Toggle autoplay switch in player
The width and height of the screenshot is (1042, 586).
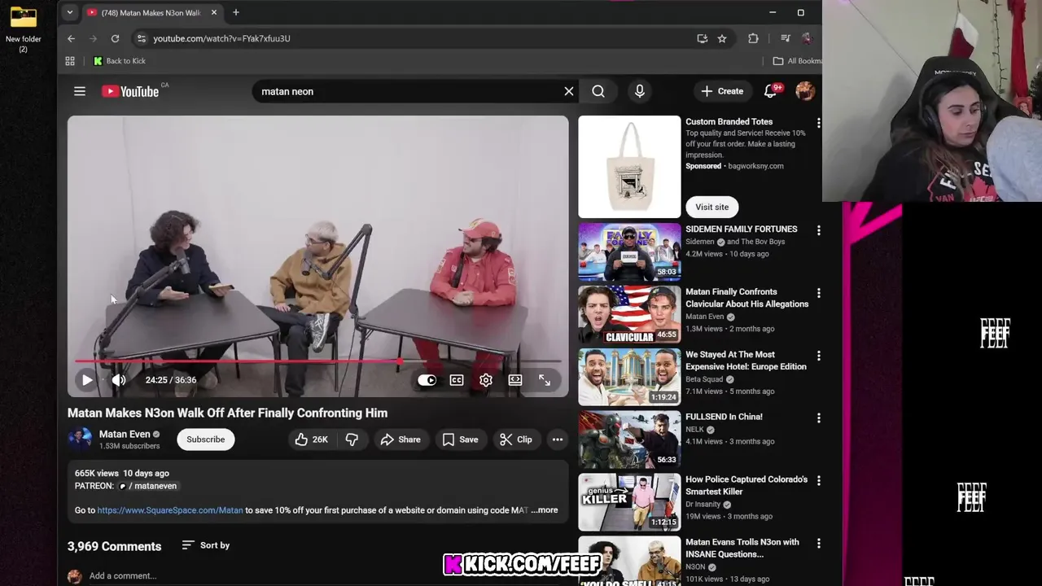(x=427, y=380)
